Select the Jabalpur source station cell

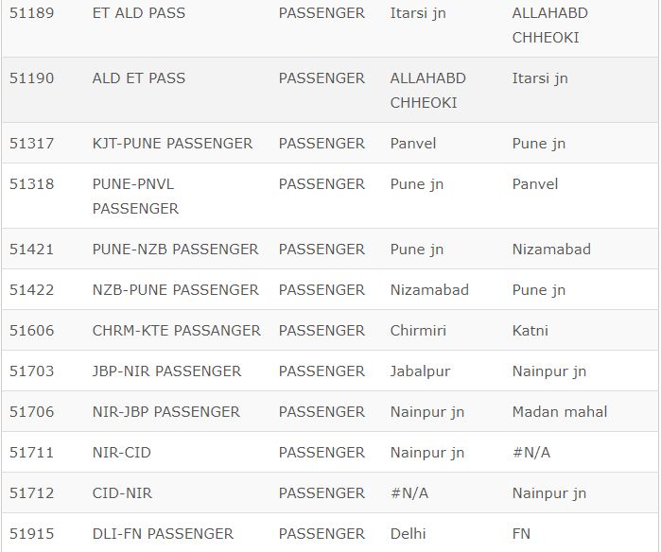click(x=420, y=371)
